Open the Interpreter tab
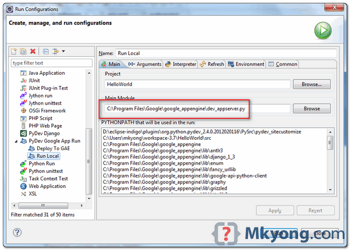 click(x=180, y=64)
